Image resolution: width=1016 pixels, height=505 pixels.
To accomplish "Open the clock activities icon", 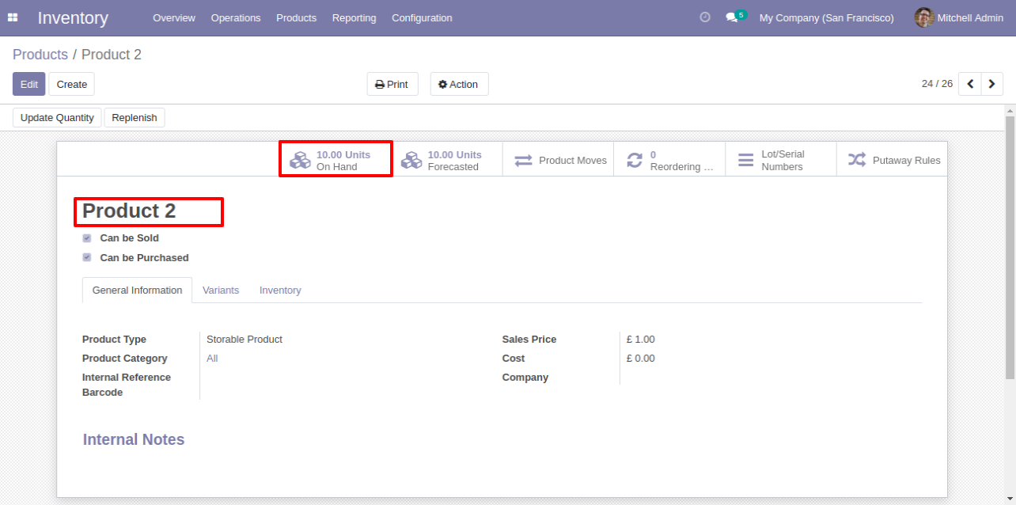I will (705, 17).
